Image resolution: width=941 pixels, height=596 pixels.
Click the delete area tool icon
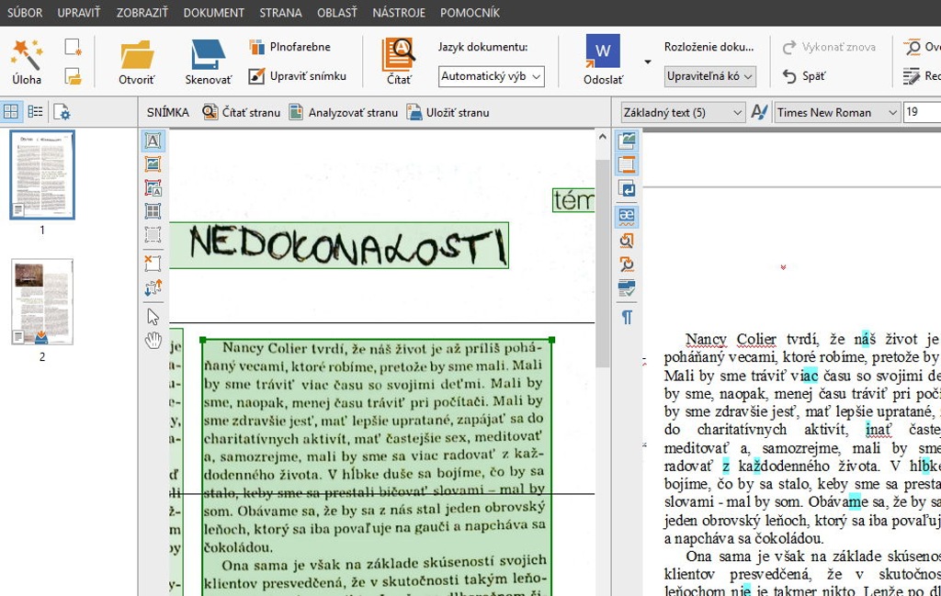pyautogui.click(x=153, y=263)
